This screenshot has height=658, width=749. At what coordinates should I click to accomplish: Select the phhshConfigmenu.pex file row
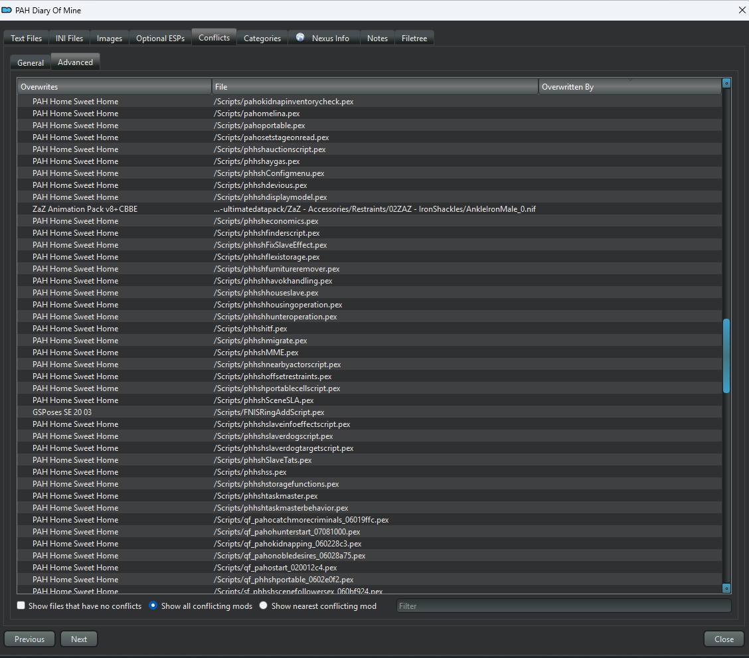pyautogui.click(x=369, y=173)
